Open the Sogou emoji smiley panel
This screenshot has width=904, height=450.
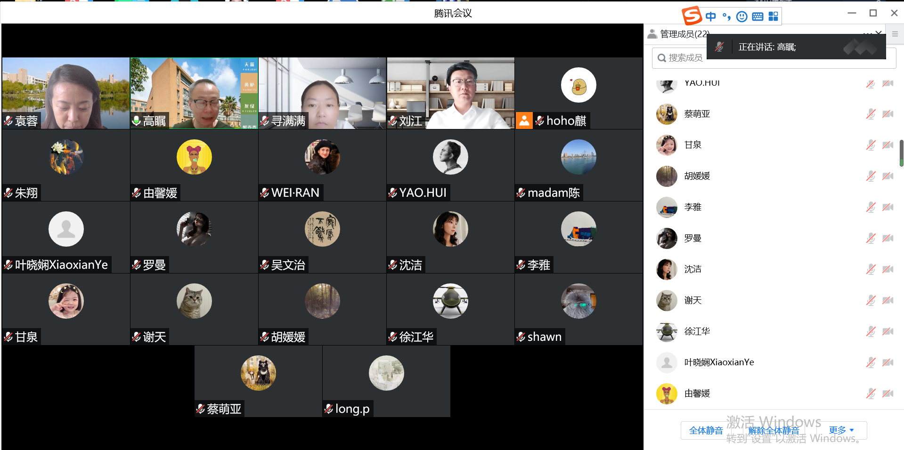pyautogui.click(x=741, y=16)
